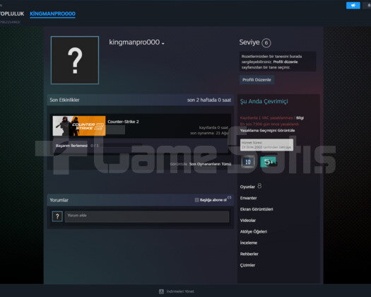This screenshot has height=297, width=371.
Task: Click the question mark profile avatar
Action: pyautogui.click(x=75, y=60)
